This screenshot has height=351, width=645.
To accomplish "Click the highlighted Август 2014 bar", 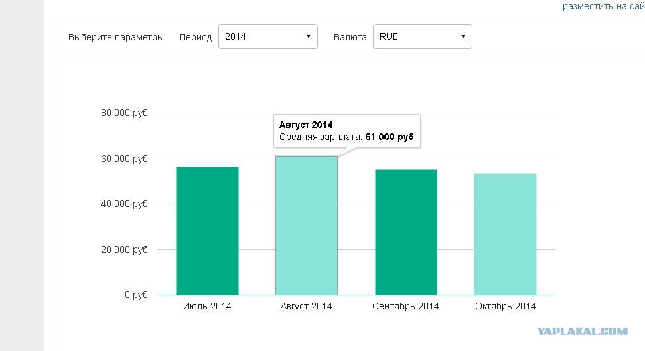I will tap(307, 226).
